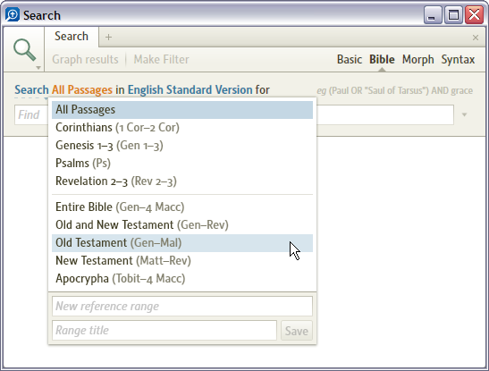489x371 pixels.
Task: Click the orange All Passages range link
Action: point(82,89)
